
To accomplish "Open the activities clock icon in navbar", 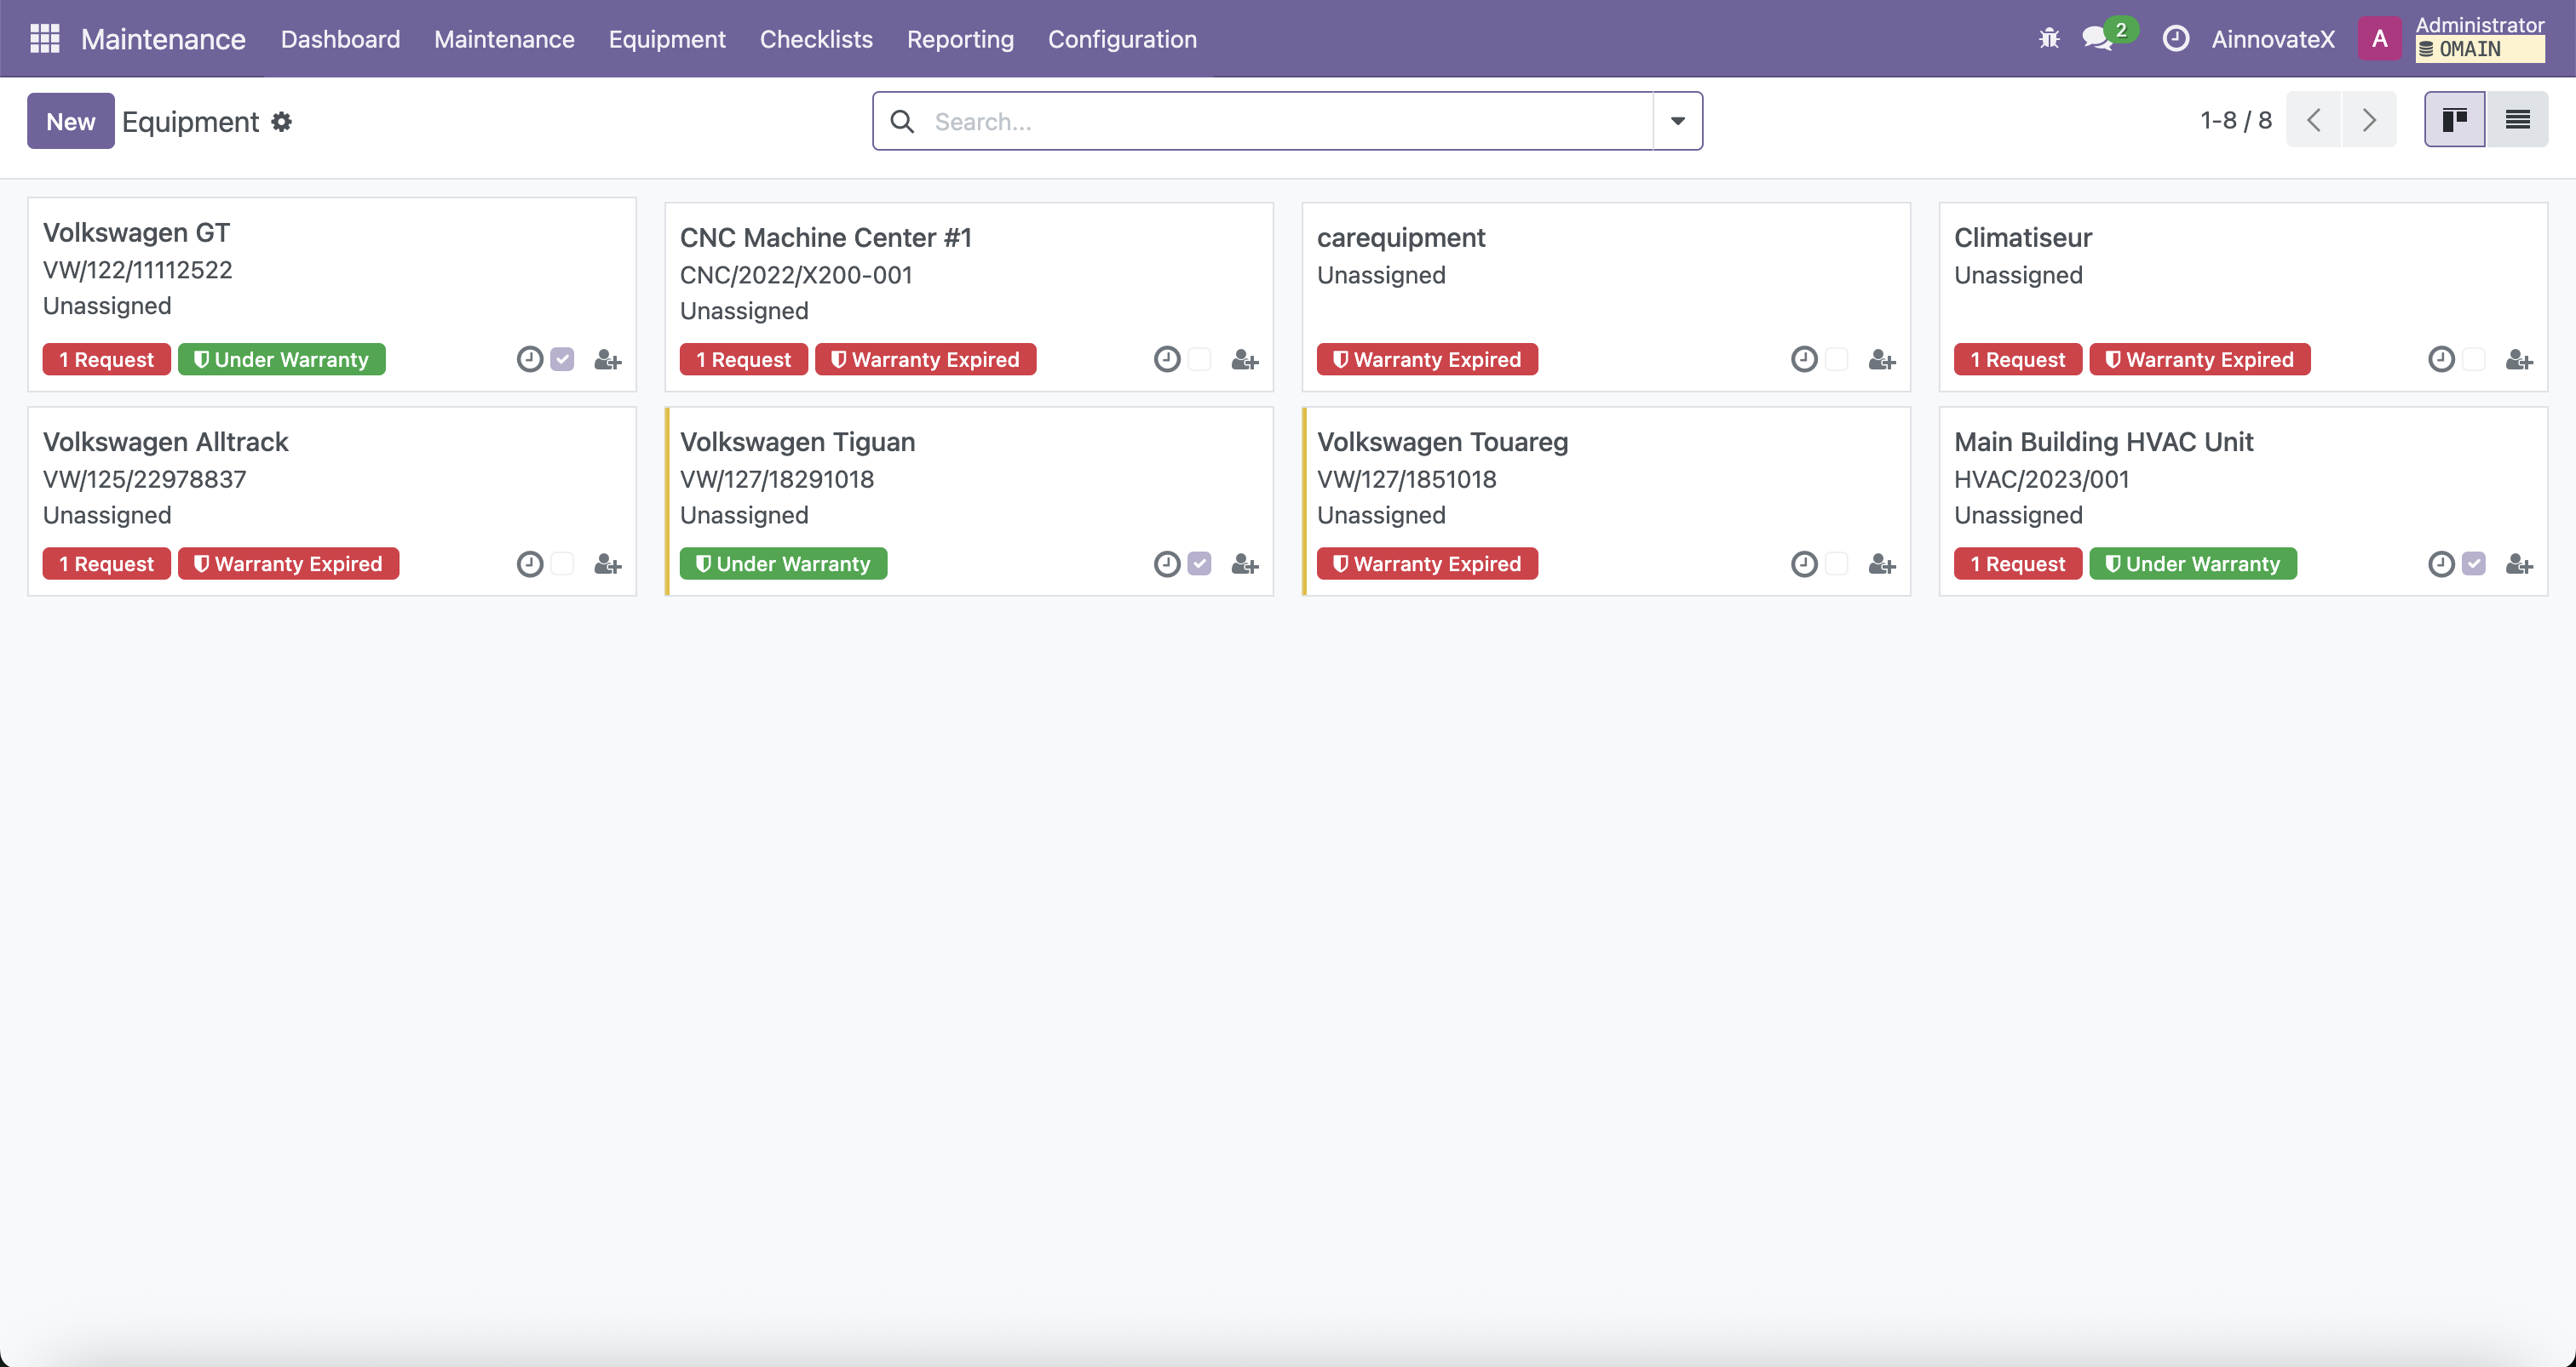I will tap(2176, 39).
